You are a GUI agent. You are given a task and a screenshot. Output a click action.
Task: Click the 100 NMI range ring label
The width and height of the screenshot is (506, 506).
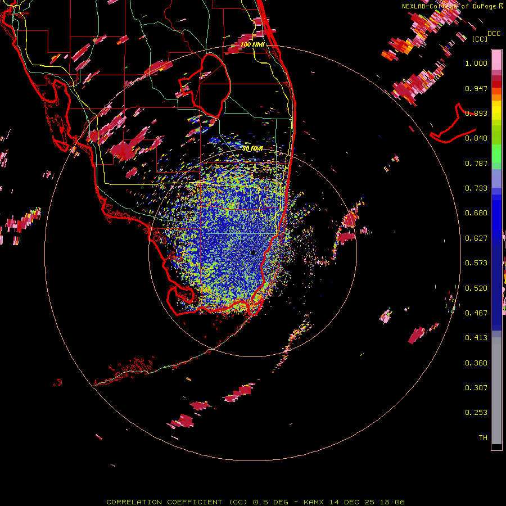point(252,44)
